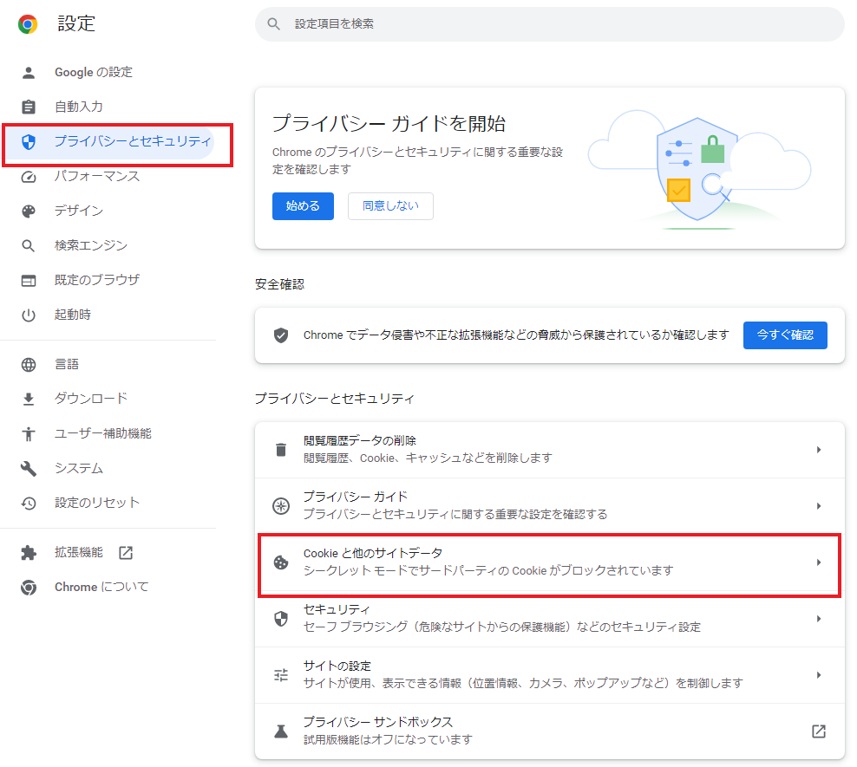857x767 pixels.
Task: Click heading プライバシー ガイドを開始
Action: (x=389, y=124)
